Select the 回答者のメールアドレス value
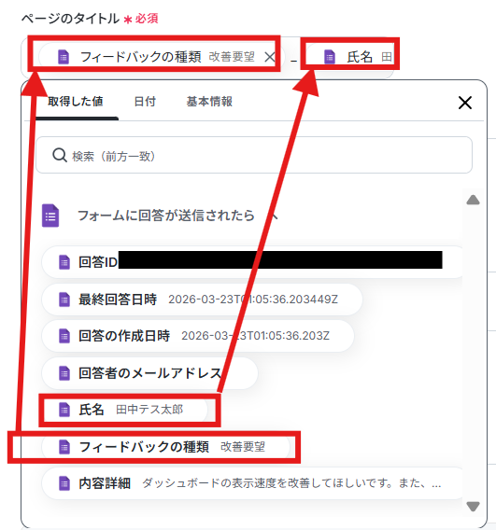This screenshot has width=496, height=530. (149, 373)
